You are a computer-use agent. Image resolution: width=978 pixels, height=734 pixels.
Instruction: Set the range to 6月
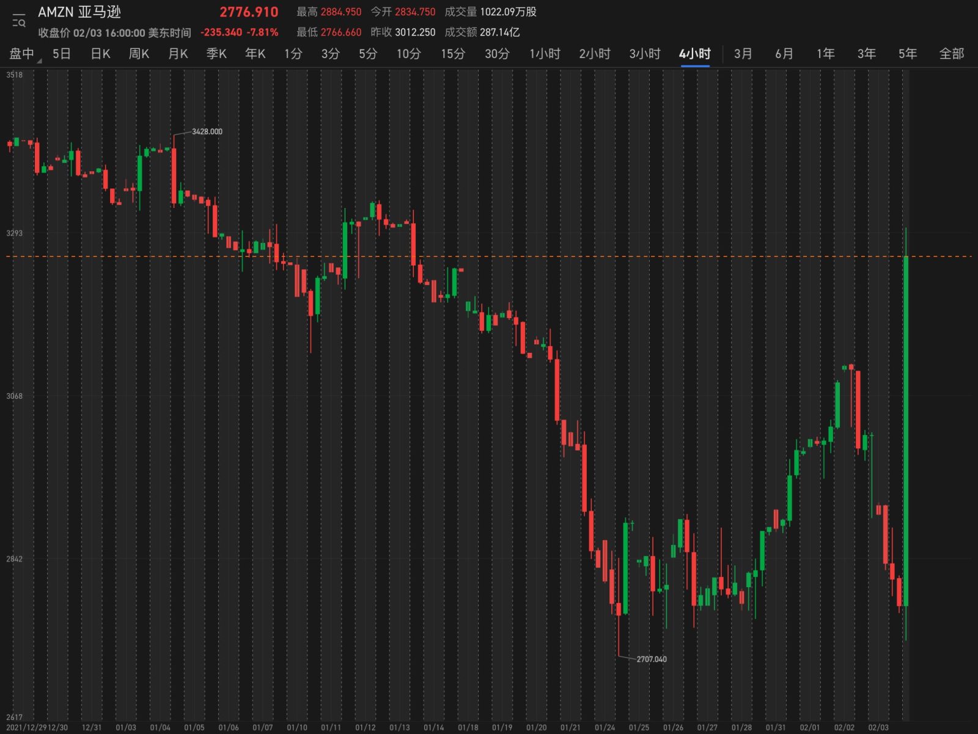(x=784, y=54)
